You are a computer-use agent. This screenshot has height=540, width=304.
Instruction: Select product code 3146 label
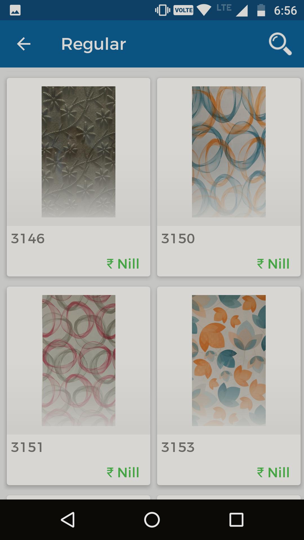pyautogui.click(x=28, y=239)
